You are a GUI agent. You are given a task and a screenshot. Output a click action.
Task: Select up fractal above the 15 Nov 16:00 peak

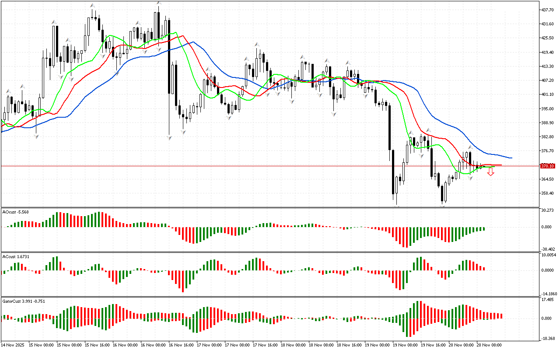point(93,6)
